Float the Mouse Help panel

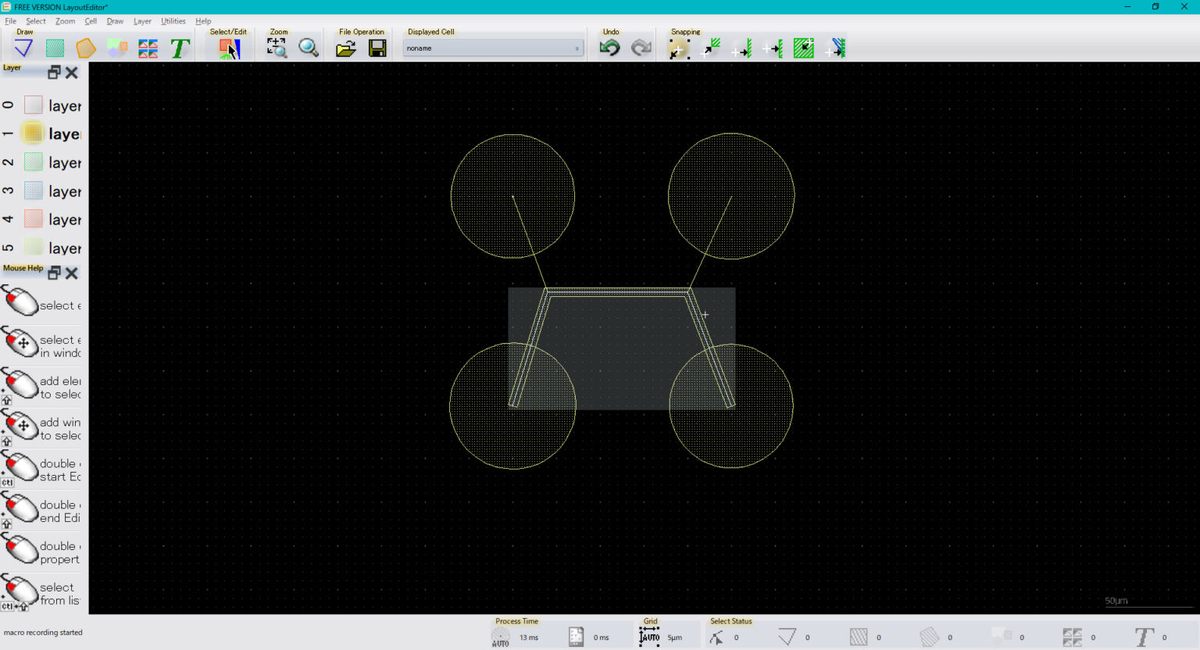click(54, 273)
